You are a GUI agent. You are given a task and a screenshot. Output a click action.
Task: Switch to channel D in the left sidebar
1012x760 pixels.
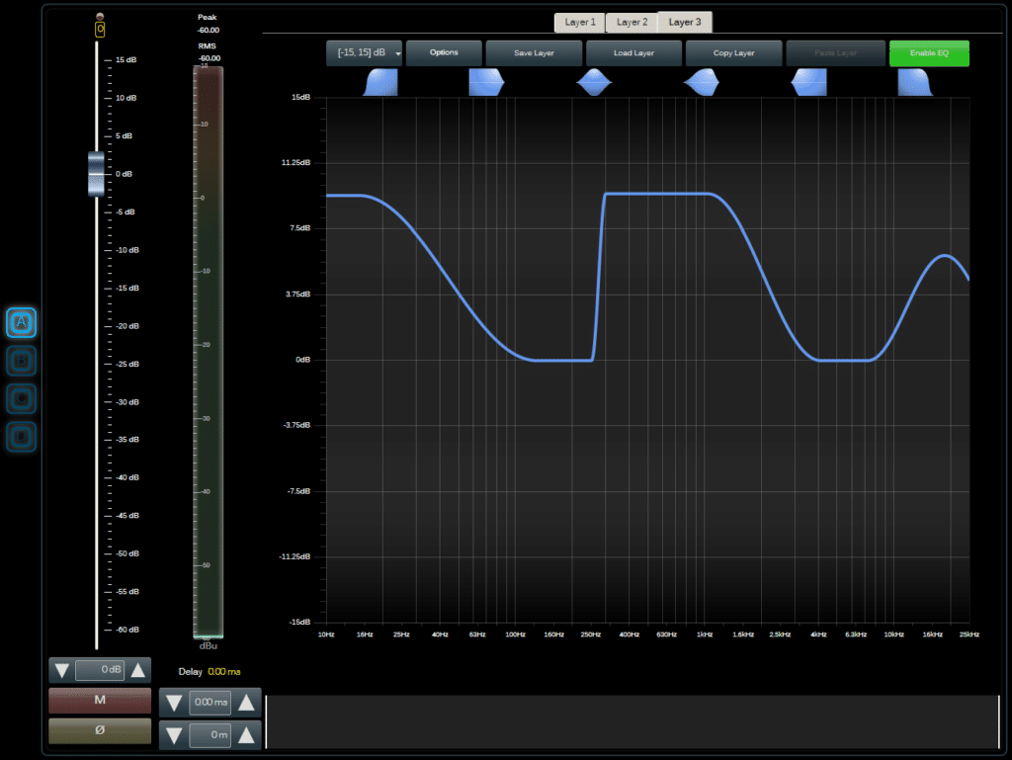21,435
